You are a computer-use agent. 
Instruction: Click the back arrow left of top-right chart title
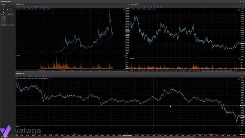(x=128, y=4)
